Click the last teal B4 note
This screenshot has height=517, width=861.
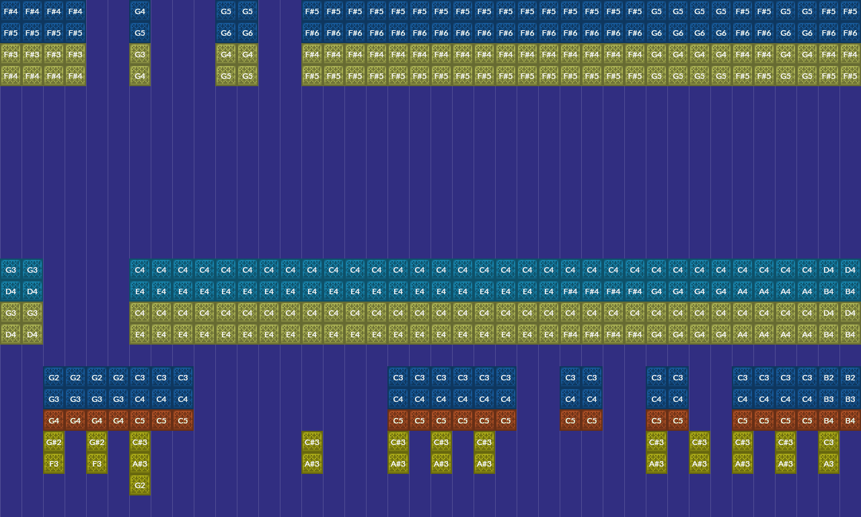pos(850,291)
